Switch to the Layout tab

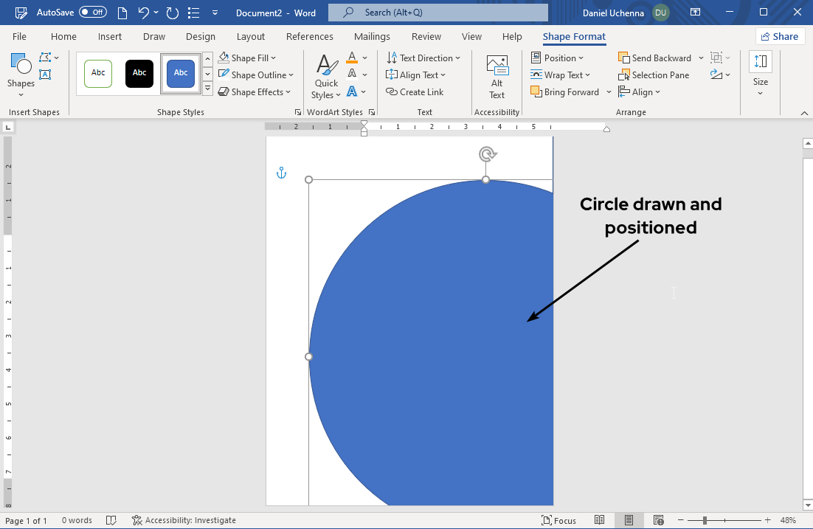tap(250, 37)
